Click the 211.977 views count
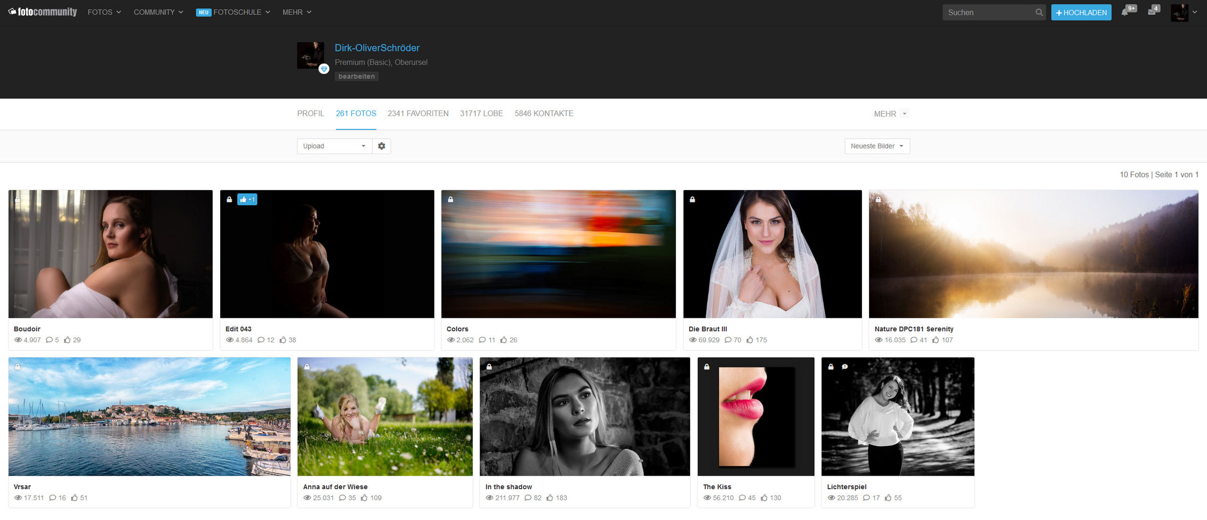This screenshot has width=1207, height=520. pos(507,498)
